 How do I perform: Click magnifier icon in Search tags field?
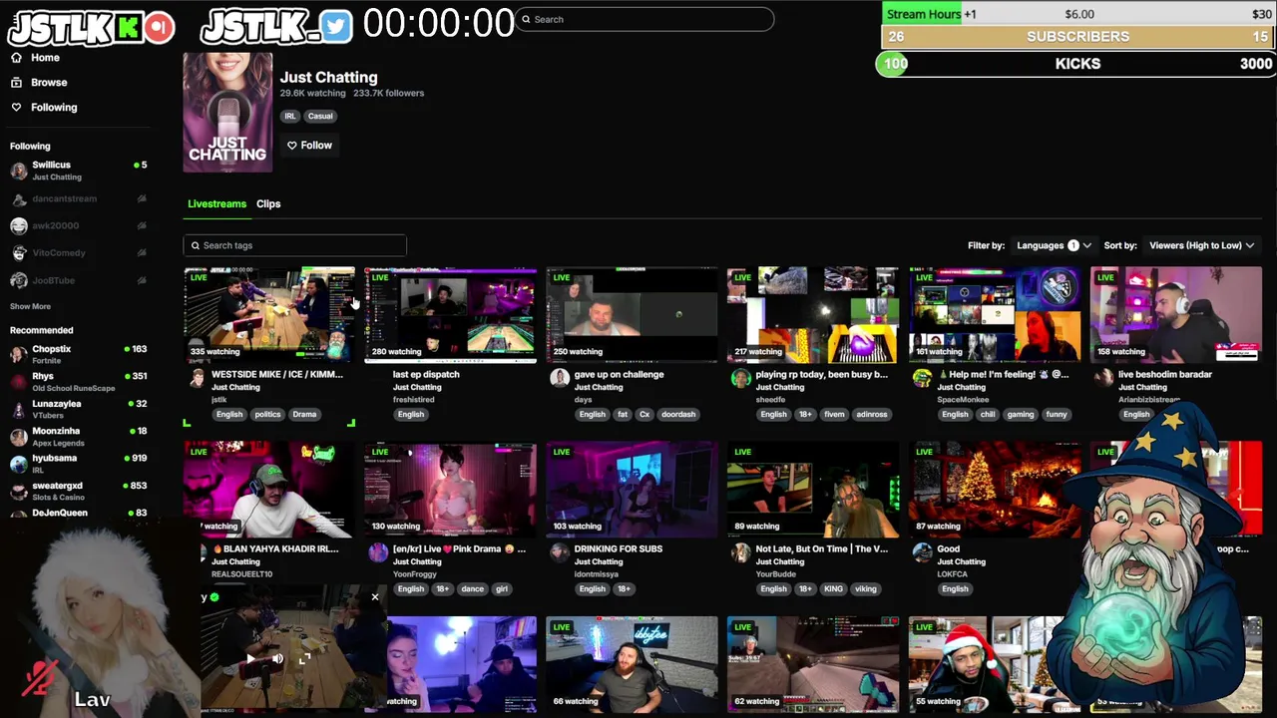tap(196, 245)
